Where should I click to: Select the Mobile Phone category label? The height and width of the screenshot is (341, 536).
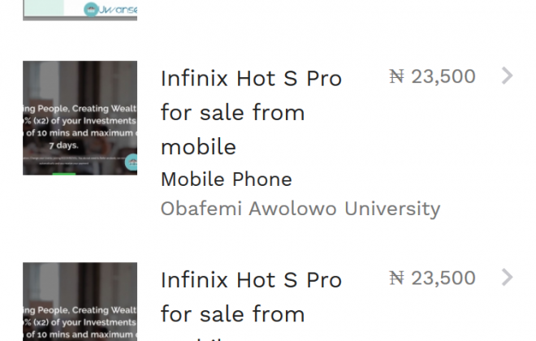(x=226, y=179)
